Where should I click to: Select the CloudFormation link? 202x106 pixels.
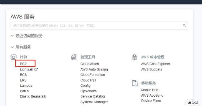coord(93,75)
